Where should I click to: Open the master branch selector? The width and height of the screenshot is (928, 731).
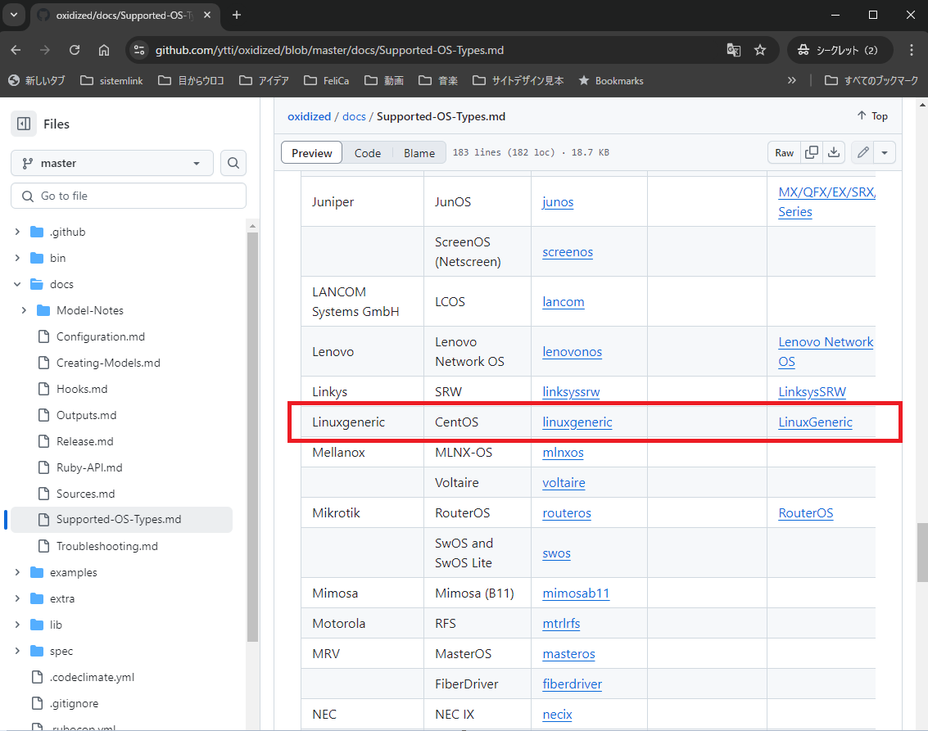click(x=111, y=163)
